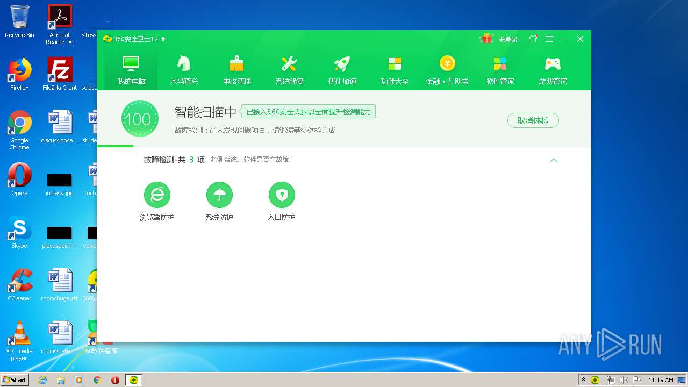Click the 360安全卫士12 title text
Image resolution: width=688 pixels, height=387 pixels.
[x=135, y=39]
